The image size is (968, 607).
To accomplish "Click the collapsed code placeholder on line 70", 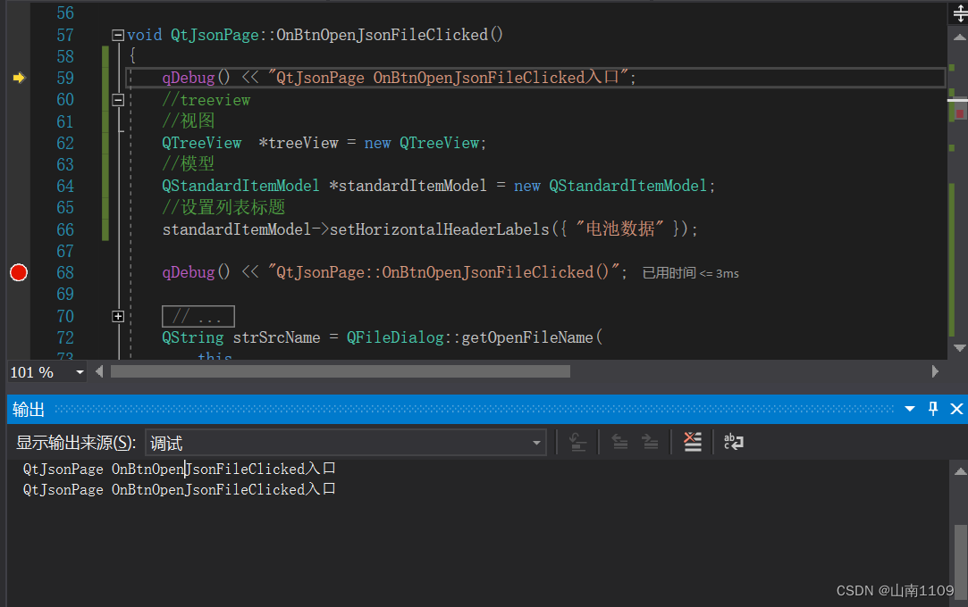I will coord(198,317).
